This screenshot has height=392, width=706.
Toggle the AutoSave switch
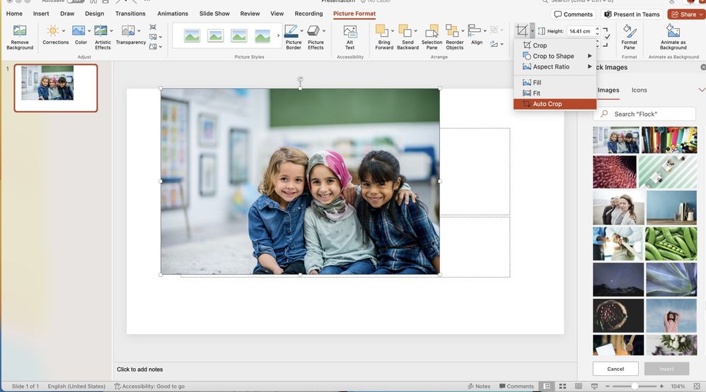click(x=76, y=1)
